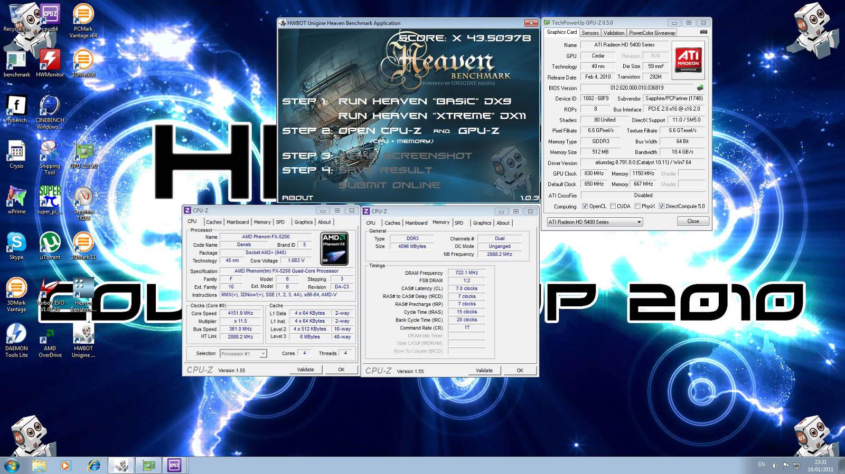Open About tab in right CPU-Z
The image size is (845, 474).
tap(503, 223)
